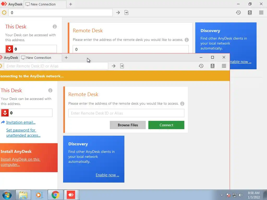Click Remote Desk info icon in back window
This screenshot has height=200, width=267.
tap(187, 40)
